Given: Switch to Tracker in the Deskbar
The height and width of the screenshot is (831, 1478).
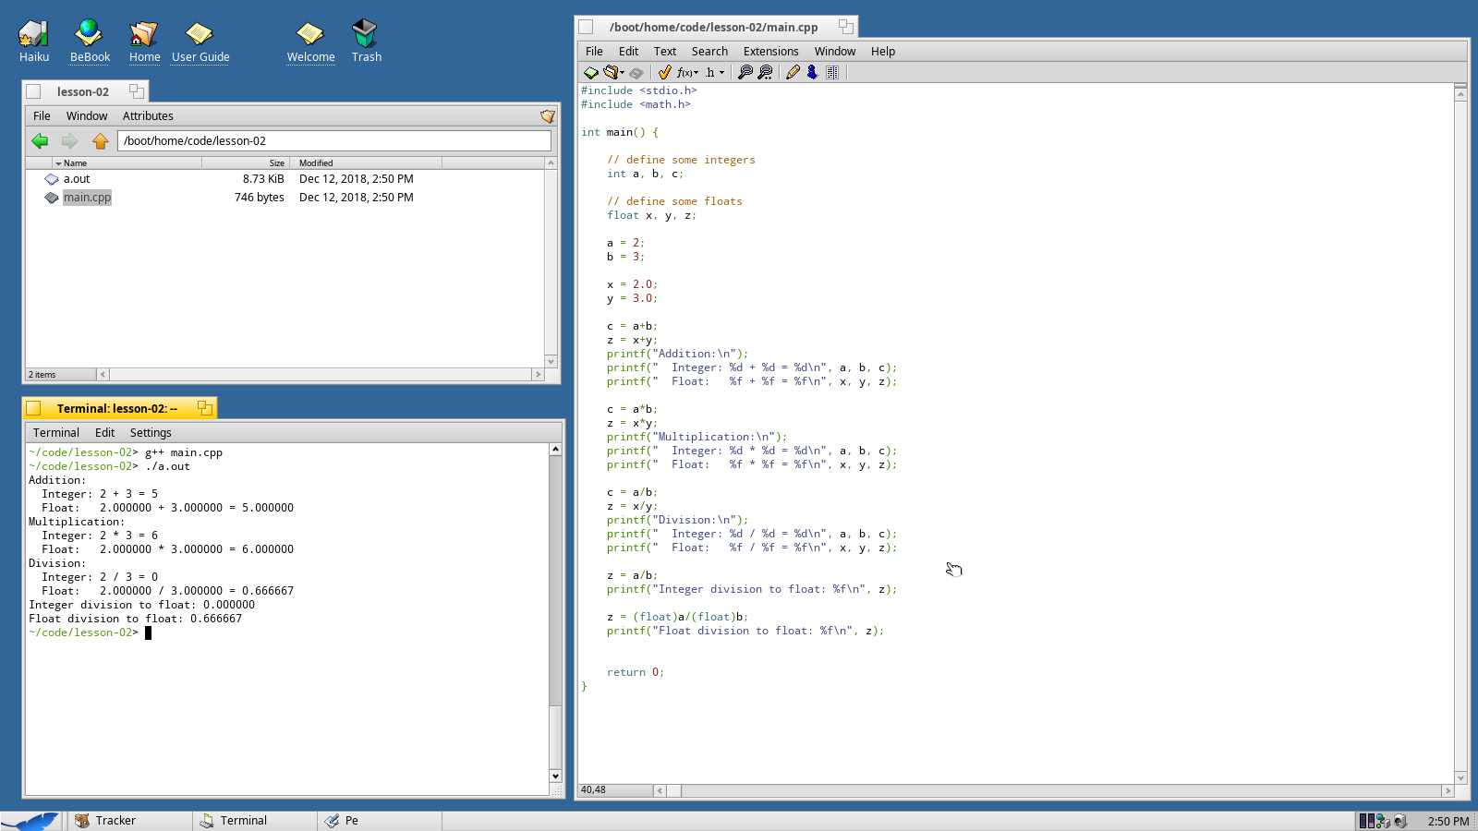Looking at the screenshot, I should [129, 821].
